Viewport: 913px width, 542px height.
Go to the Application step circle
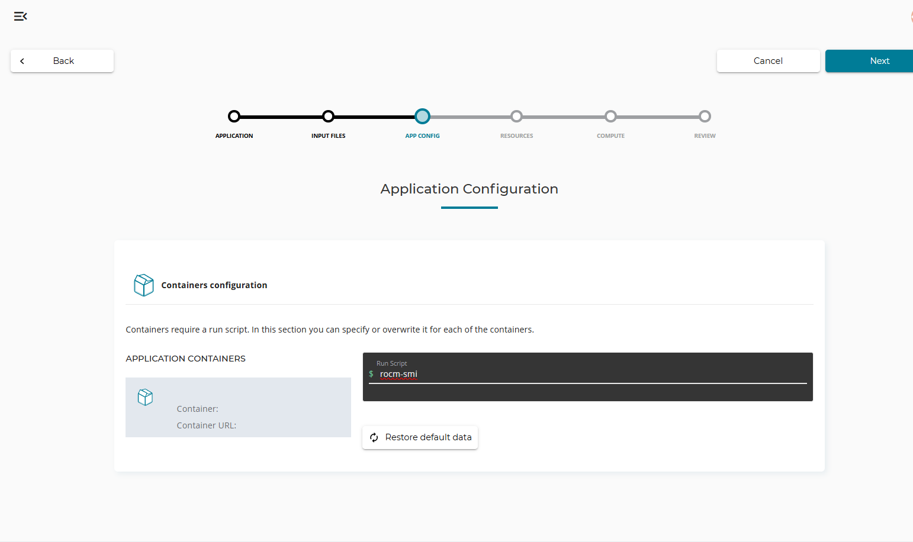pyautogui.click(x=234, y=117)
